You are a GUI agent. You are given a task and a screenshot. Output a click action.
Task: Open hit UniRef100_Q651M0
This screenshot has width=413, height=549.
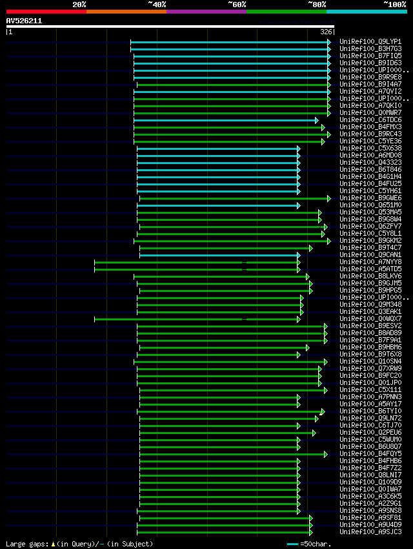[370, 205]
